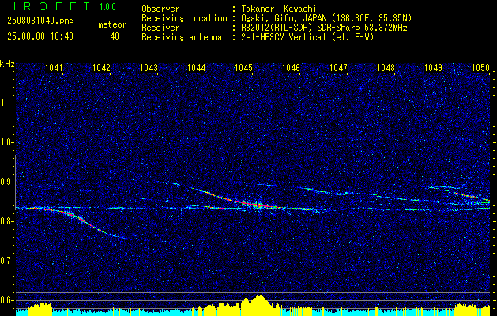Click the Receiving Location label

tap(184, 18)
